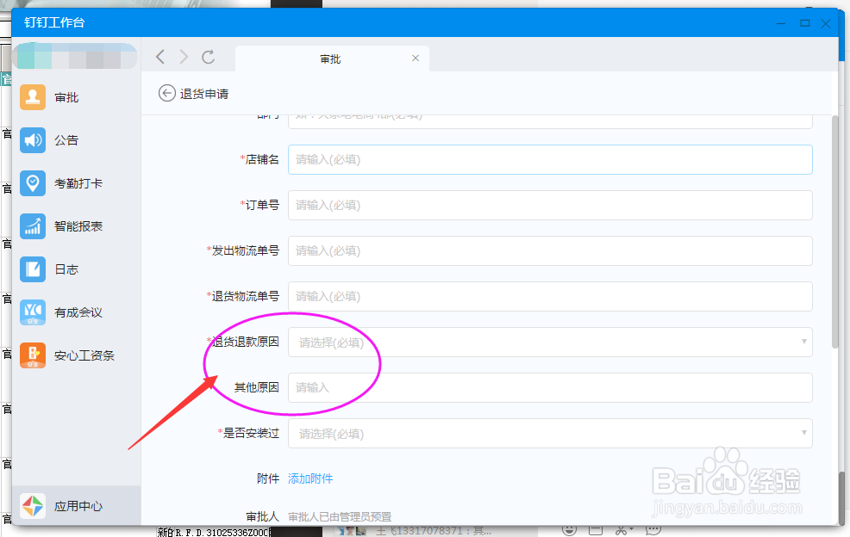
Task: Click the back navigation arrow
Action: point(159,57)
